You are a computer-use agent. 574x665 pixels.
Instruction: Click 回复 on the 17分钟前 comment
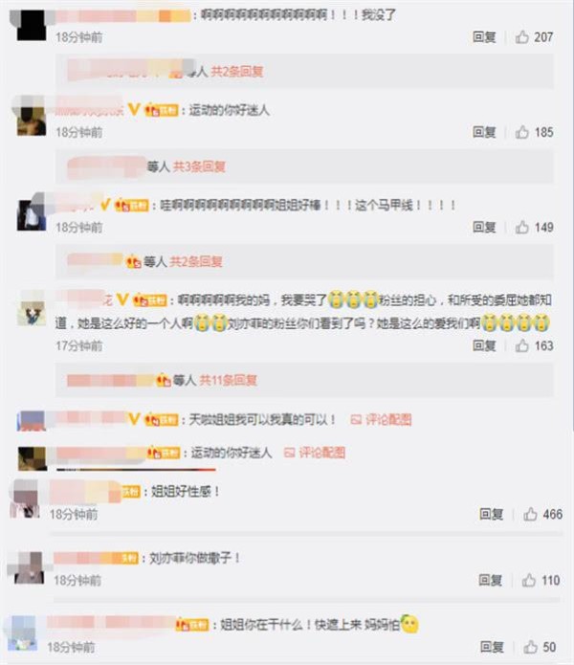[x=484, y=345]
